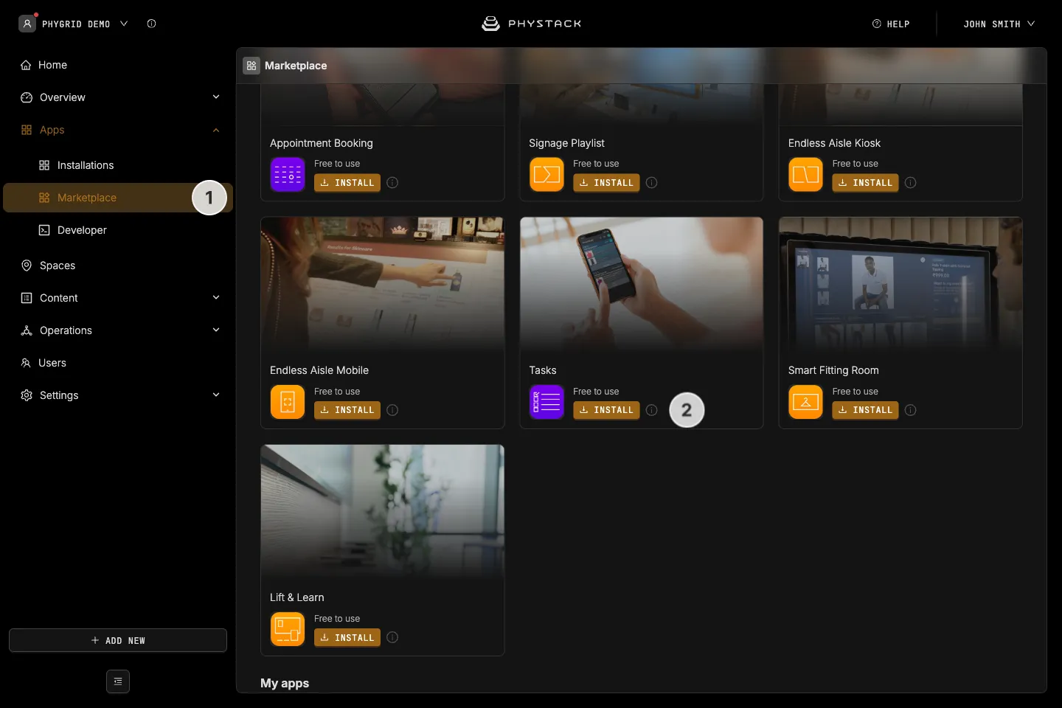Open the Endless Aisle Mobile preview image
Image resolution: width=1062 pixels, height=708 pixels.
pos(383,285)
